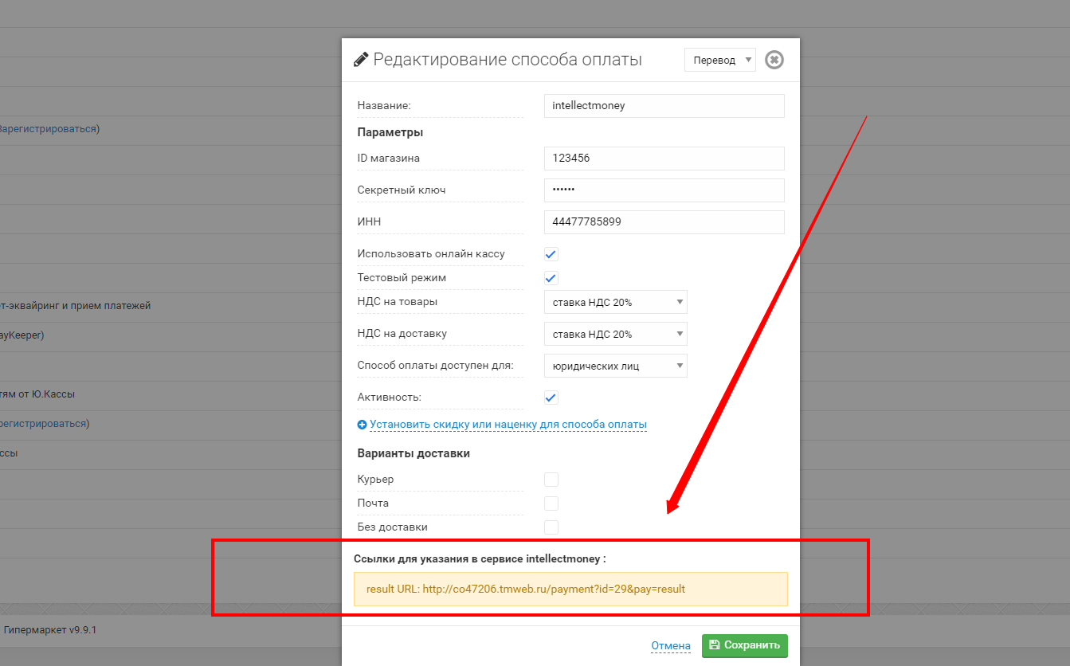The width and height of the screenshot is (1070, 666).
Task: Disable the test mode checkbox
Action: (551, 278)
